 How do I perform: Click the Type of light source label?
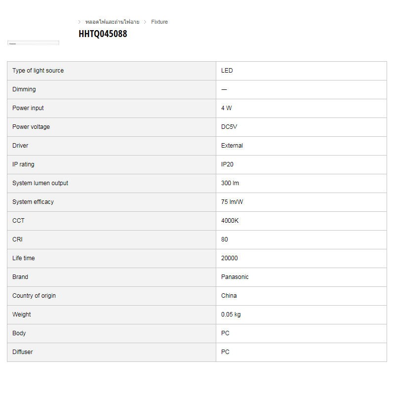click(38, 71)
